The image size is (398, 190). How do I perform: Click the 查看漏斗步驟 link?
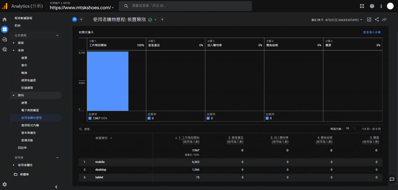click(x=372, y=33)
